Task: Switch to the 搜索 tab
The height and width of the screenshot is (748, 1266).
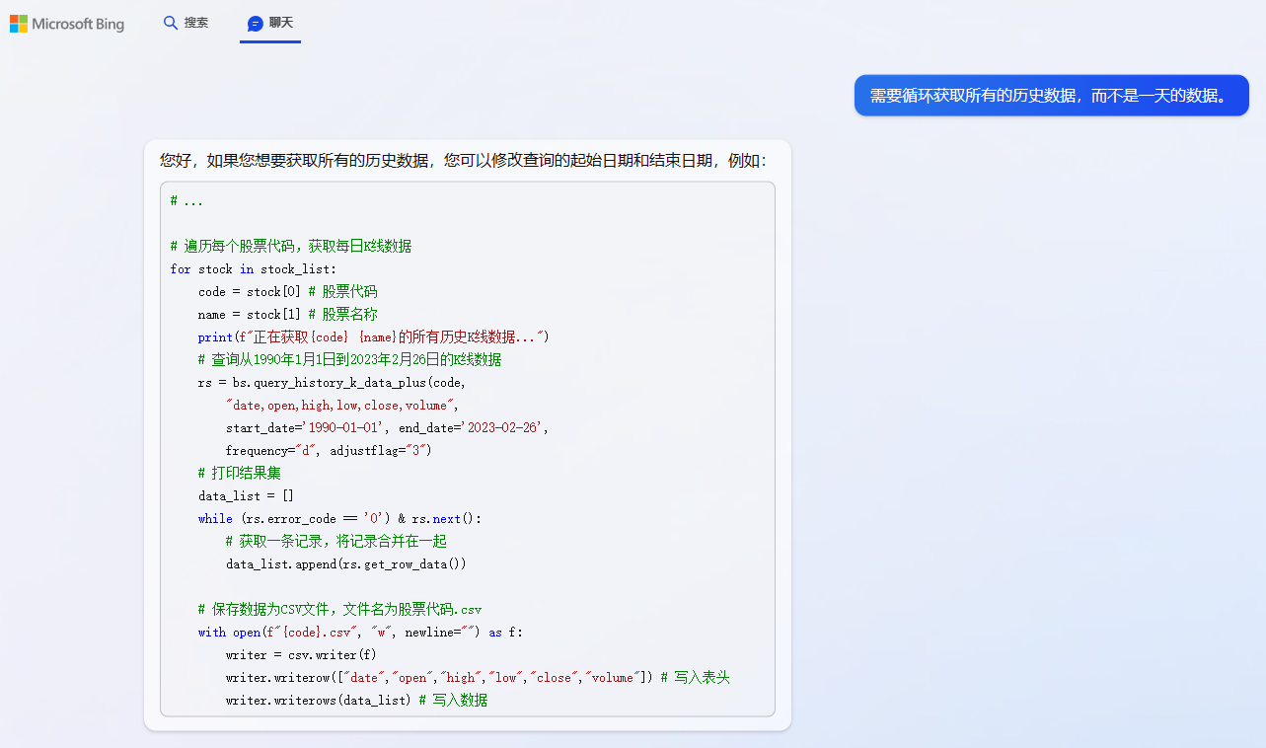Action: pos(186,22)
